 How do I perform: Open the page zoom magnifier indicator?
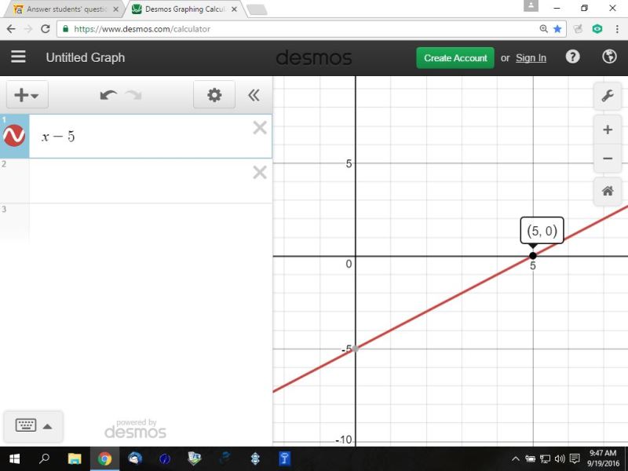click(543, 29)
